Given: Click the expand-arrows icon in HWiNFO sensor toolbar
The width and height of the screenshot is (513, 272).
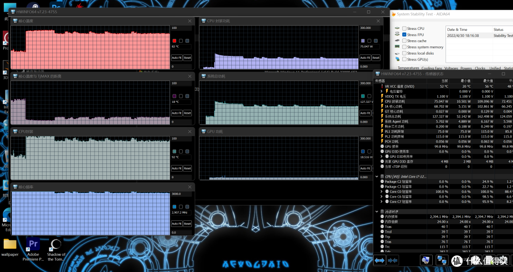Looking at the screenshot, I should pyautogui.click(x=380, y=260).
